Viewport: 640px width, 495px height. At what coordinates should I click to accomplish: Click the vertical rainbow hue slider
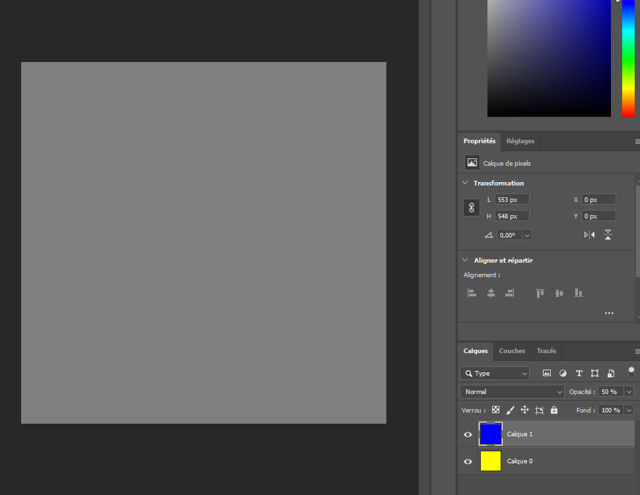coord(627,59)
